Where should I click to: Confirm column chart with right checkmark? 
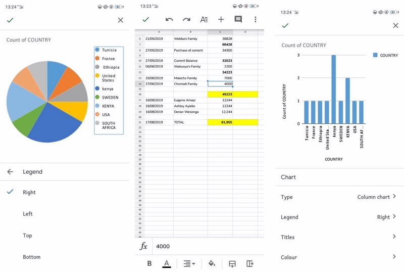click(x=285, y=26)
